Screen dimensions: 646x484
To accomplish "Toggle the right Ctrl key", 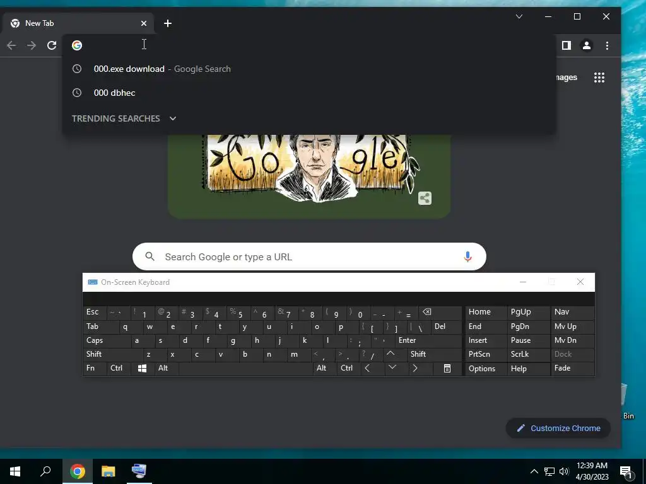I will pos(348,368).
